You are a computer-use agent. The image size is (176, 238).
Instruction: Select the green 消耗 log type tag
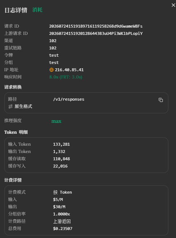pos(37,10)
